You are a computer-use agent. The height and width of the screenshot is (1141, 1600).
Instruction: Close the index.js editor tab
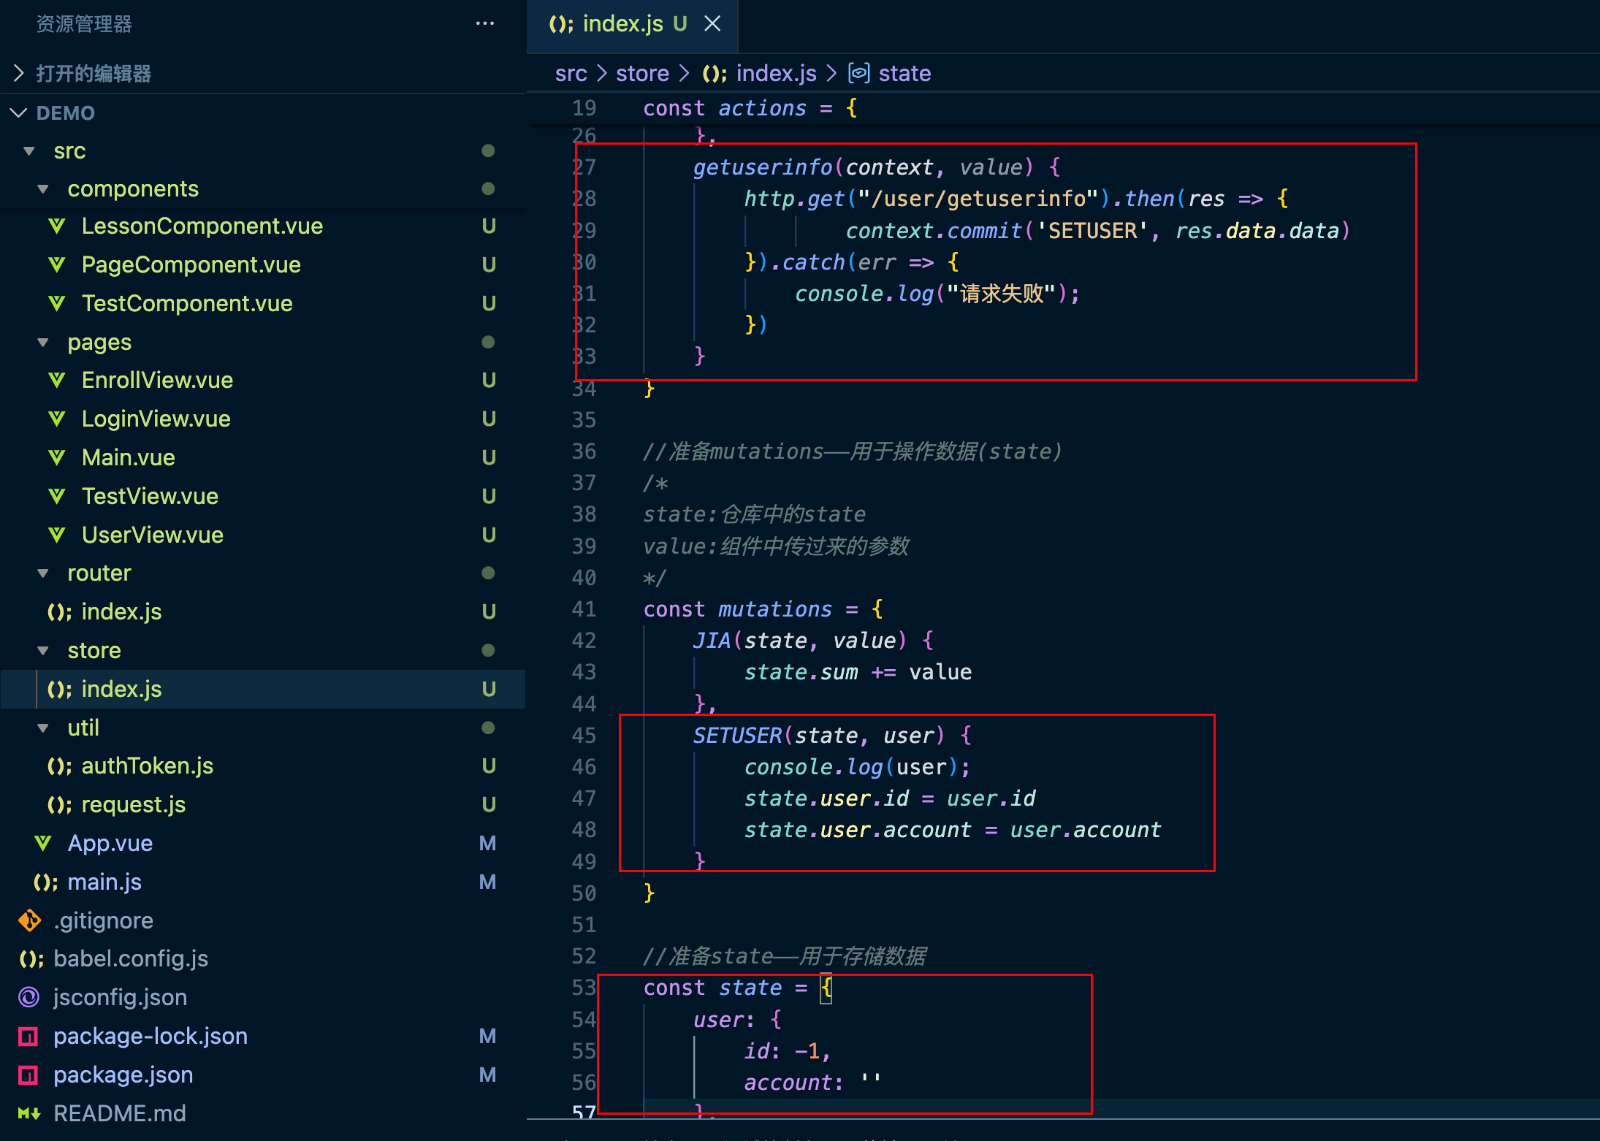712,24
